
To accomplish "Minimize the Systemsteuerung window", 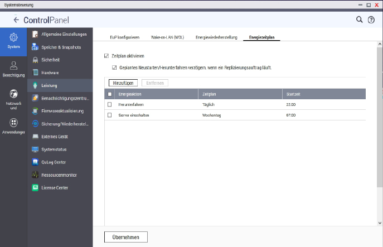I will coord(360,5).
